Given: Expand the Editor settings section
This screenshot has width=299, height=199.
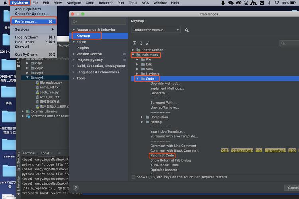Looking at the screenshot, I should coord(73,42).
